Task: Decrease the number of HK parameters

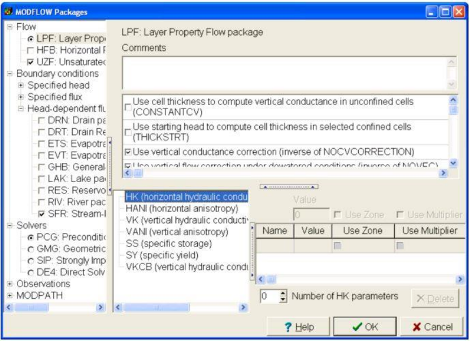Action: [x=283, y=299]
